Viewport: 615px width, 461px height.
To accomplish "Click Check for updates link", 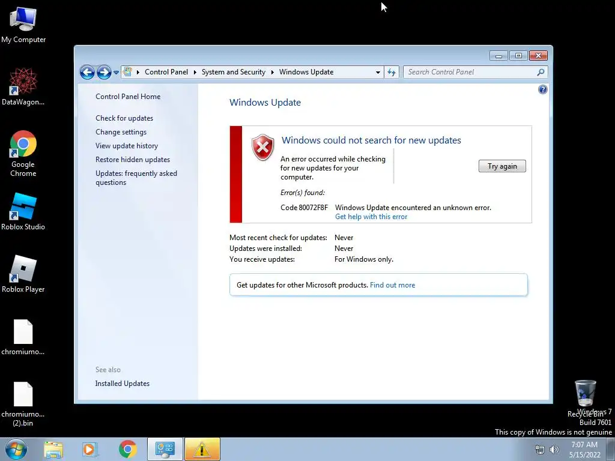I will tap(124, 118).
